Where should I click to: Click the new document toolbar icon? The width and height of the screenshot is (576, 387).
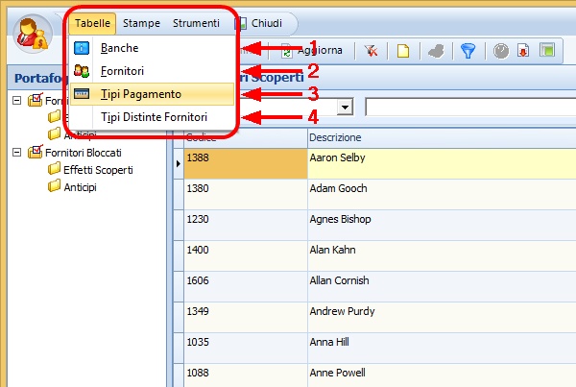[403, 51]
